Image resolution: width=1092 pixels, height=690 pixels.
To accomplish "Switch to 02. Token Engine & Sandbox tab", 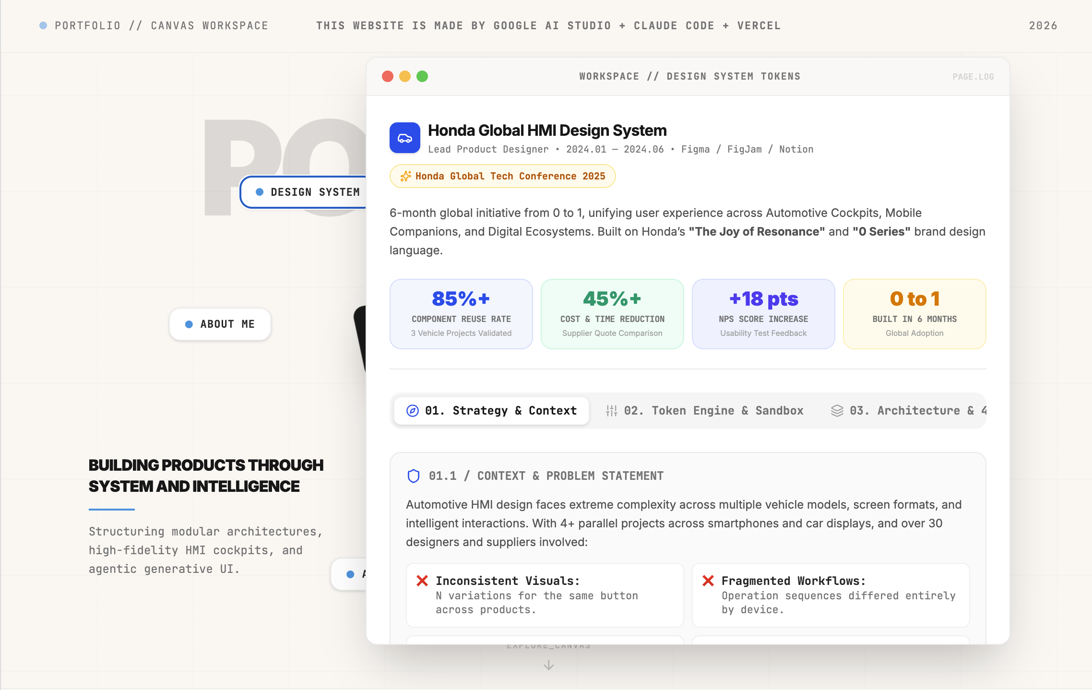I will [x=705, y=411].
